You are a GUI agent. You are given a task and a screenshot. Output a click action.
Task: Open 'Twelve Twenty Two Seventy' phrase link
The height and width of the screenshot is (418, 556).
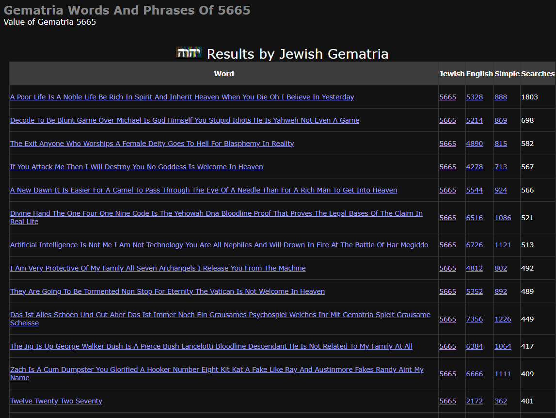point(56,401)
